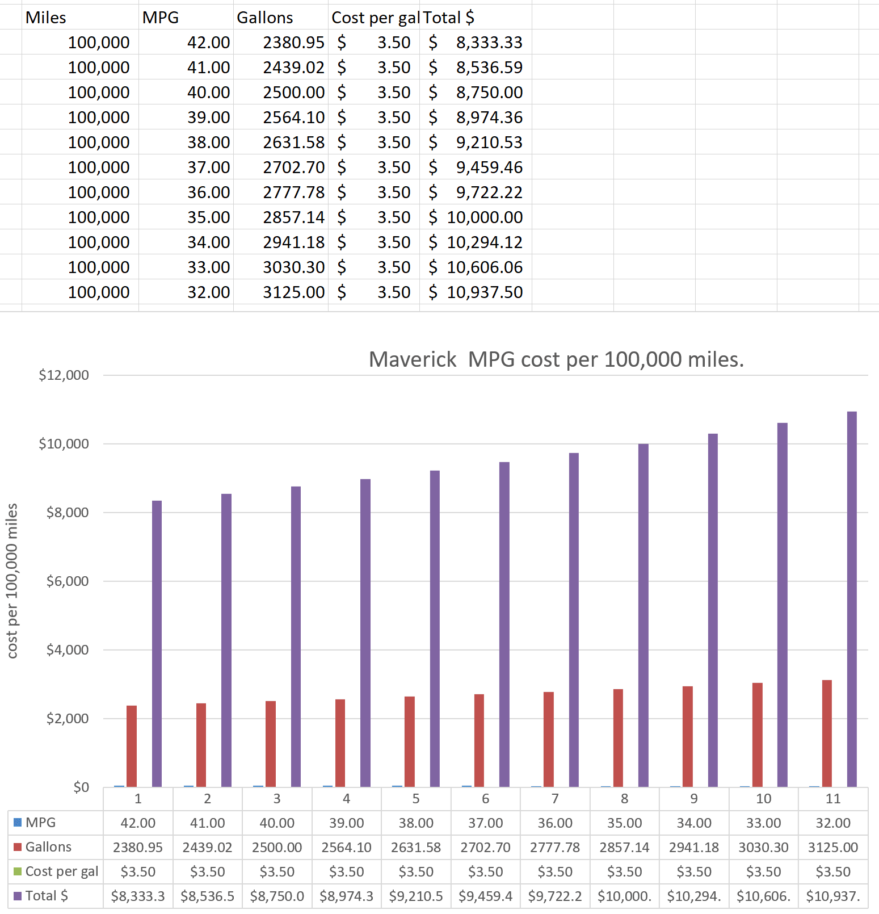
Task: Click the green Cost per gal legend key
Action: pos(18,871)
